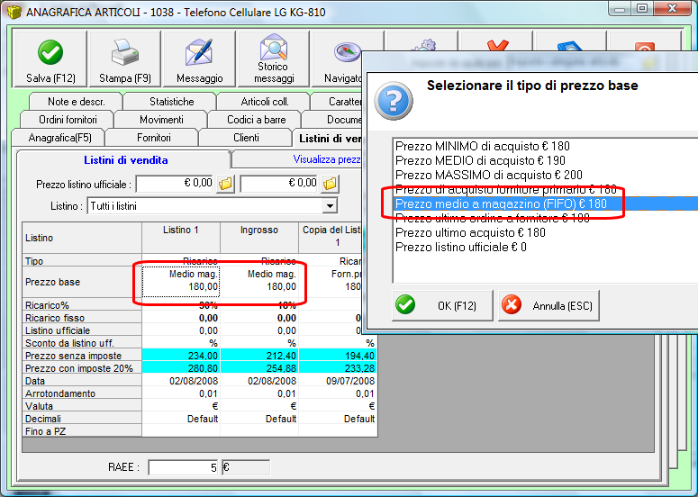Image resolution: width=698 pixels, height=497 pixels.
Task: Click second Prezzo listino ufficiale € 0,00 field
Action: pos(279,184)
